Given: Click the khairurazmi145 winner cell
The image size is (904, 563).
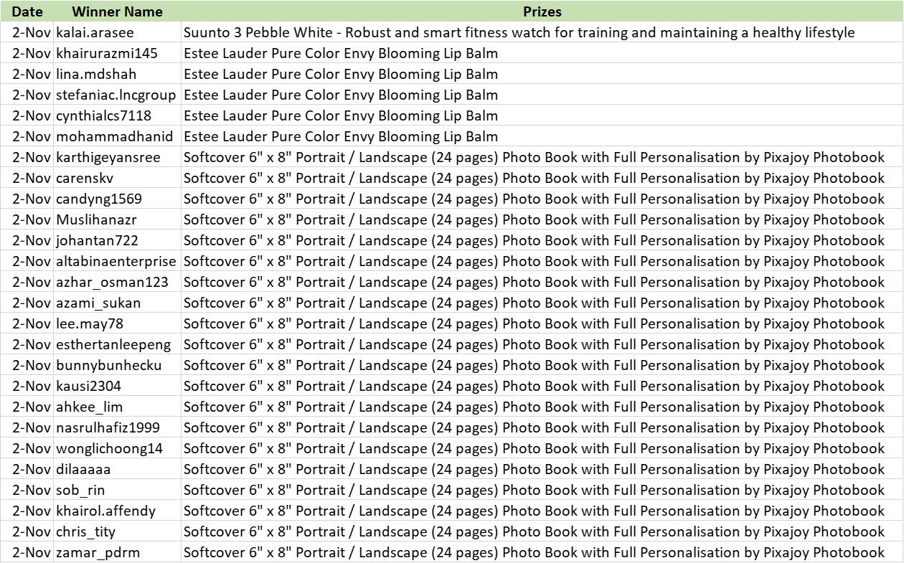Looking at the screenshot, I should (117, 54).
